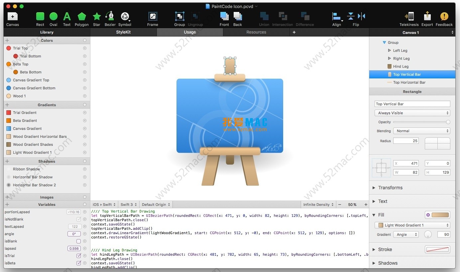
Task: Adjust the Opacity slider
Action: point(421,122)
